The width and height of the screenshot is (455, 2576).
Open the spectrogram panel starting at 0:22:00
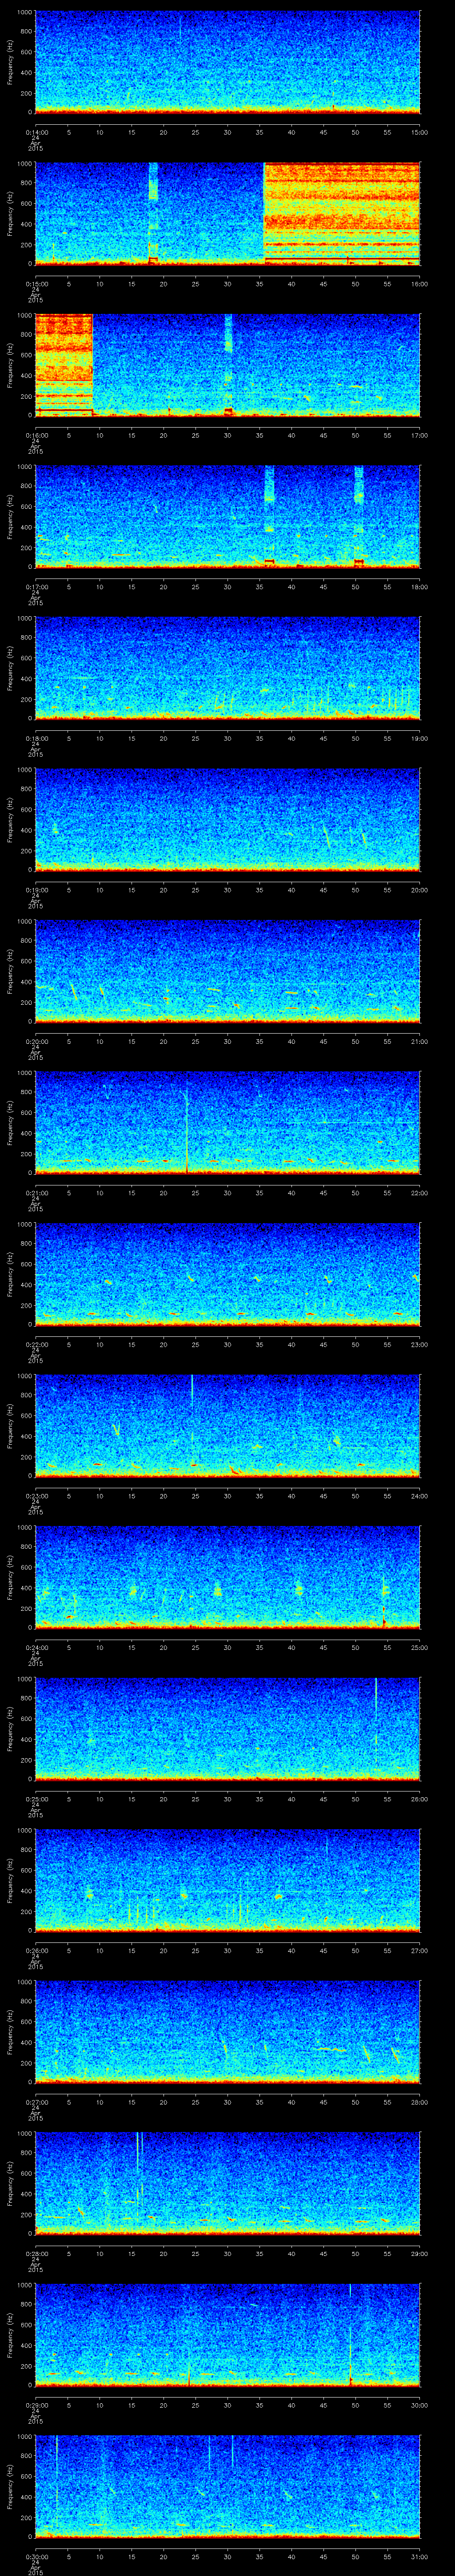(x=227, y=1274)
